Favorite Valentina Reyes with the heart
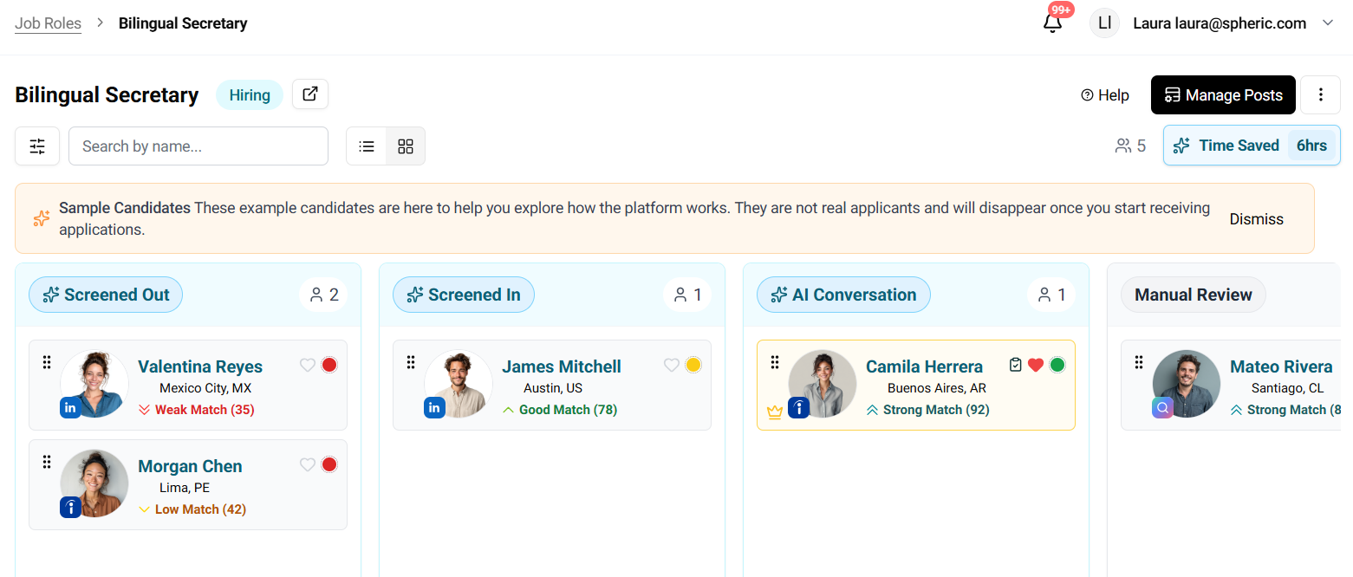Image resolution: width=1353 pixels, height=577 pixels. point(307,365)
